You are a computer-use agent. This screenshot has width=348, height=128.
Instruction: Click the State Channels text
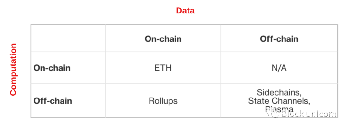(x=279, y=101)
